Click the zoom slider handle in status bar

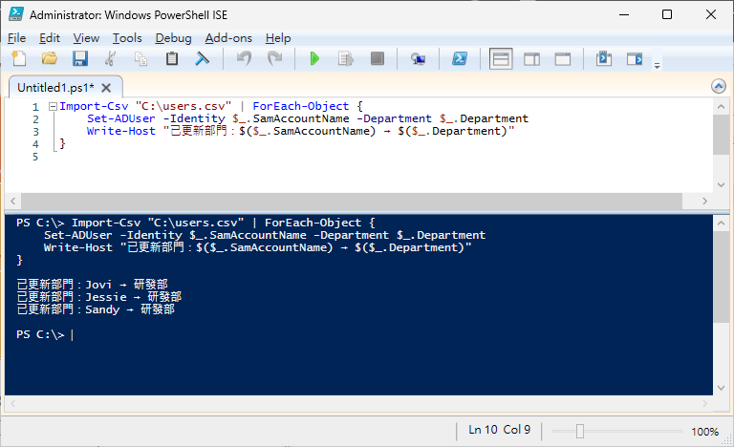coord(579,432)
